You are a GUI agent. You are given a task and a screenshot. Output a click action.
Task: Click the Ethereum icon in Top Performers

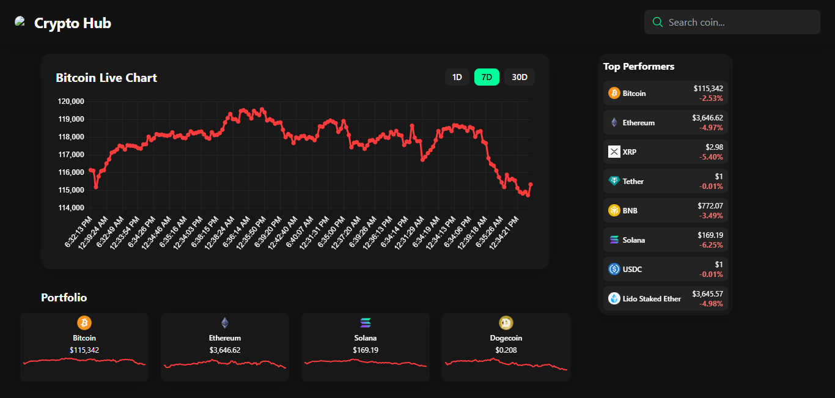[614, 122]
